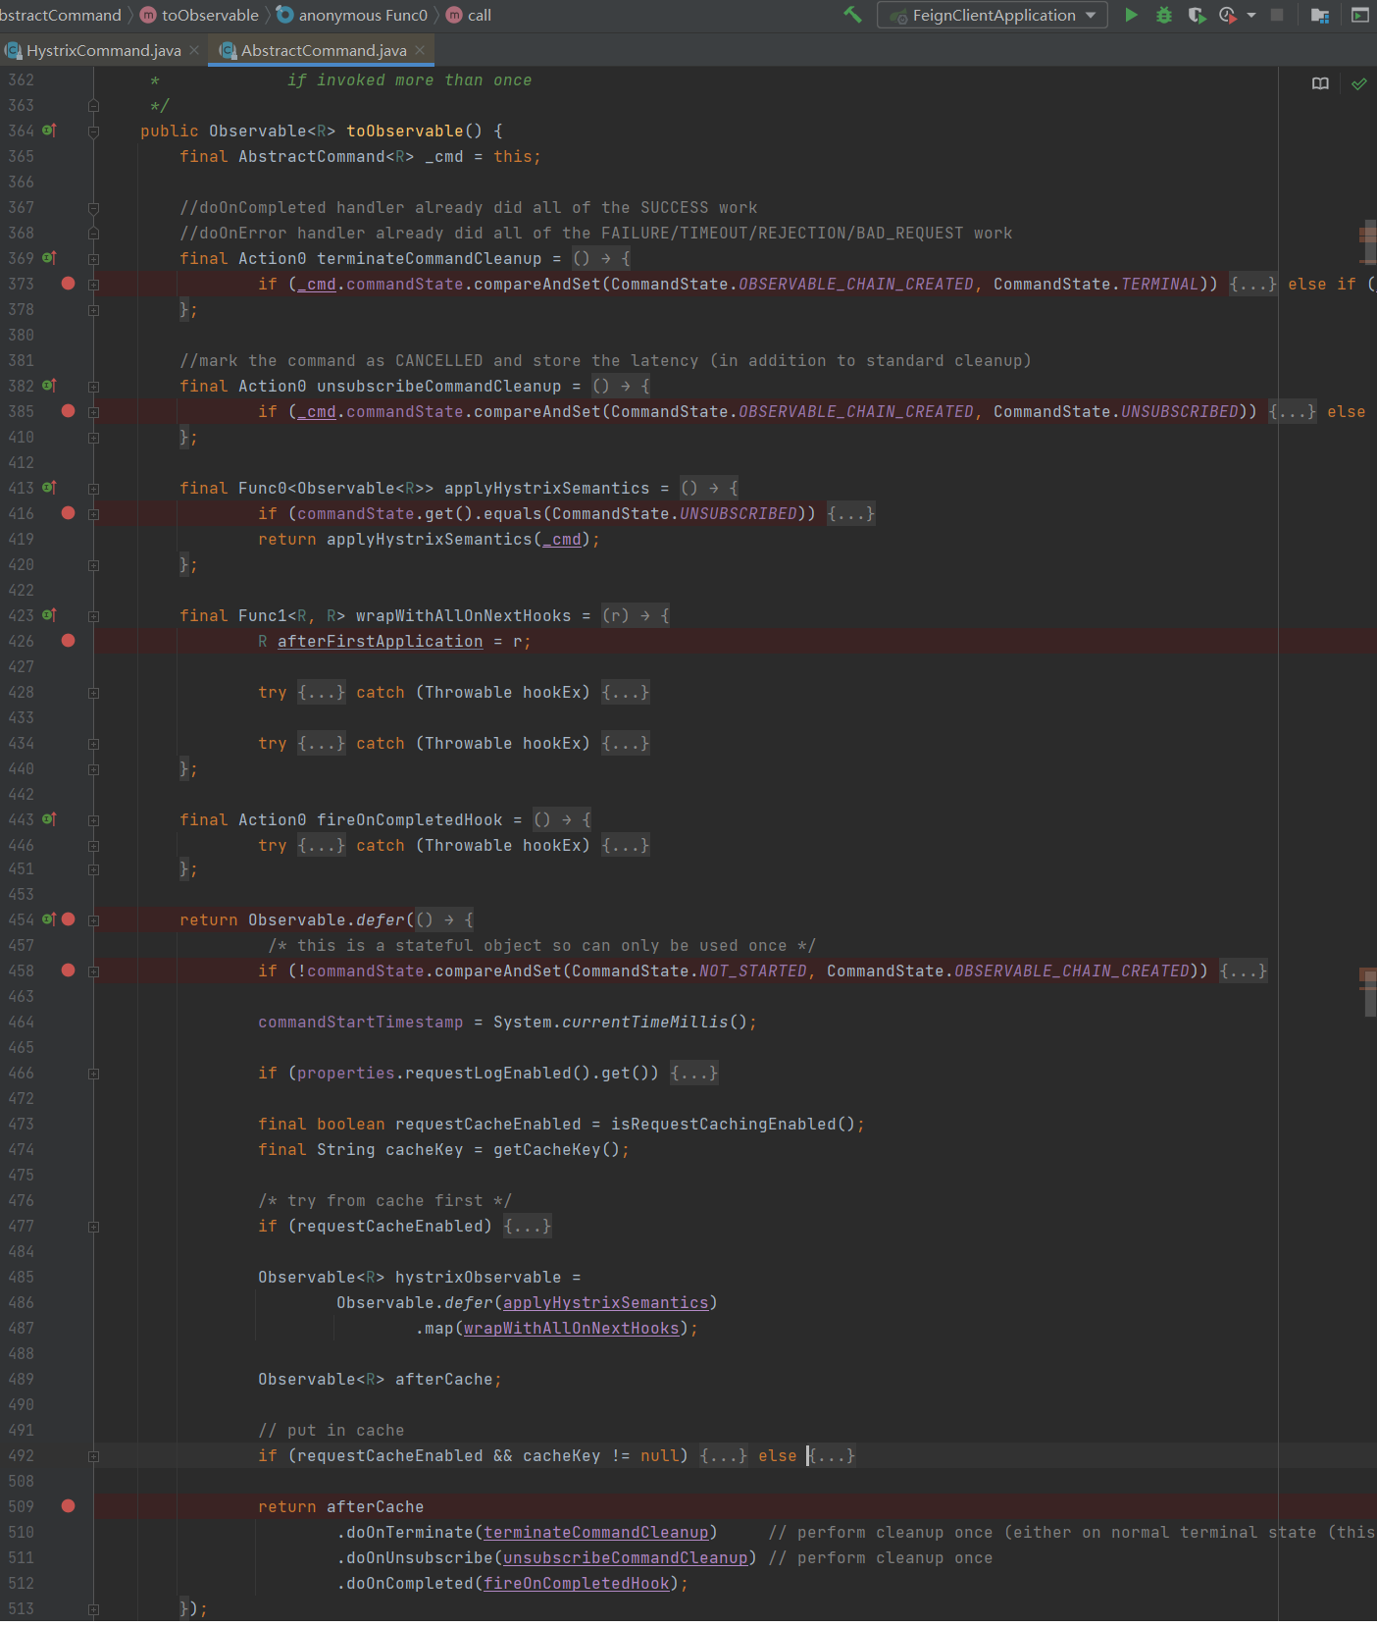The width and height of the screenshot is (1377, 1627).
Task: Open the FeignClientApplication run configuration dropdown
Action: pyautogui.click(x=993, y=15)
